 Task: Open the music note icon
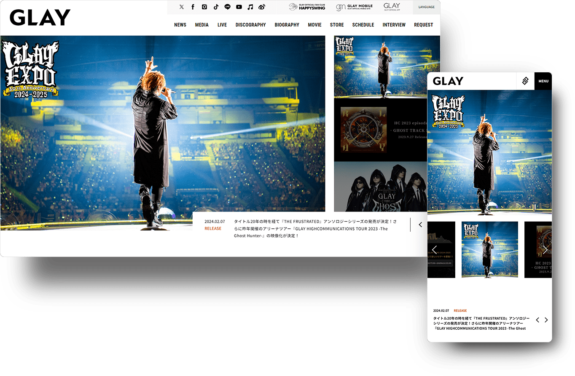pos(250,7)
